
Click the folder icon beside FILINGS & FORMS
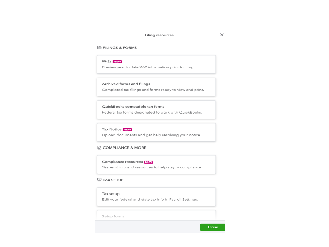pos(99,48)
